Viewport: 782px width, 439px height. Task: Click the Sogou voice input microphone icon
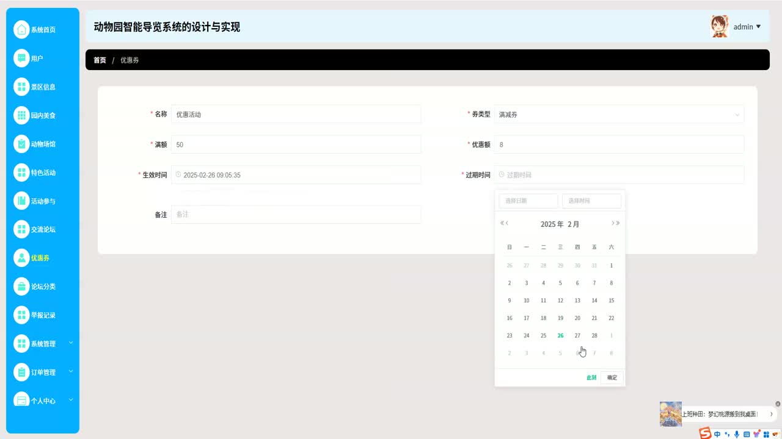737,434
